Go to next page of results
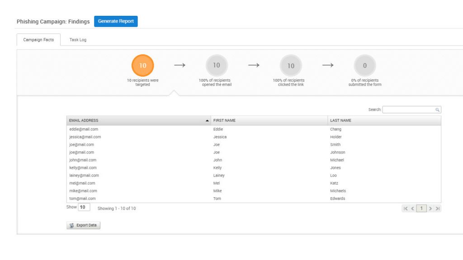 pyautogui.click(x=430, y=209)
